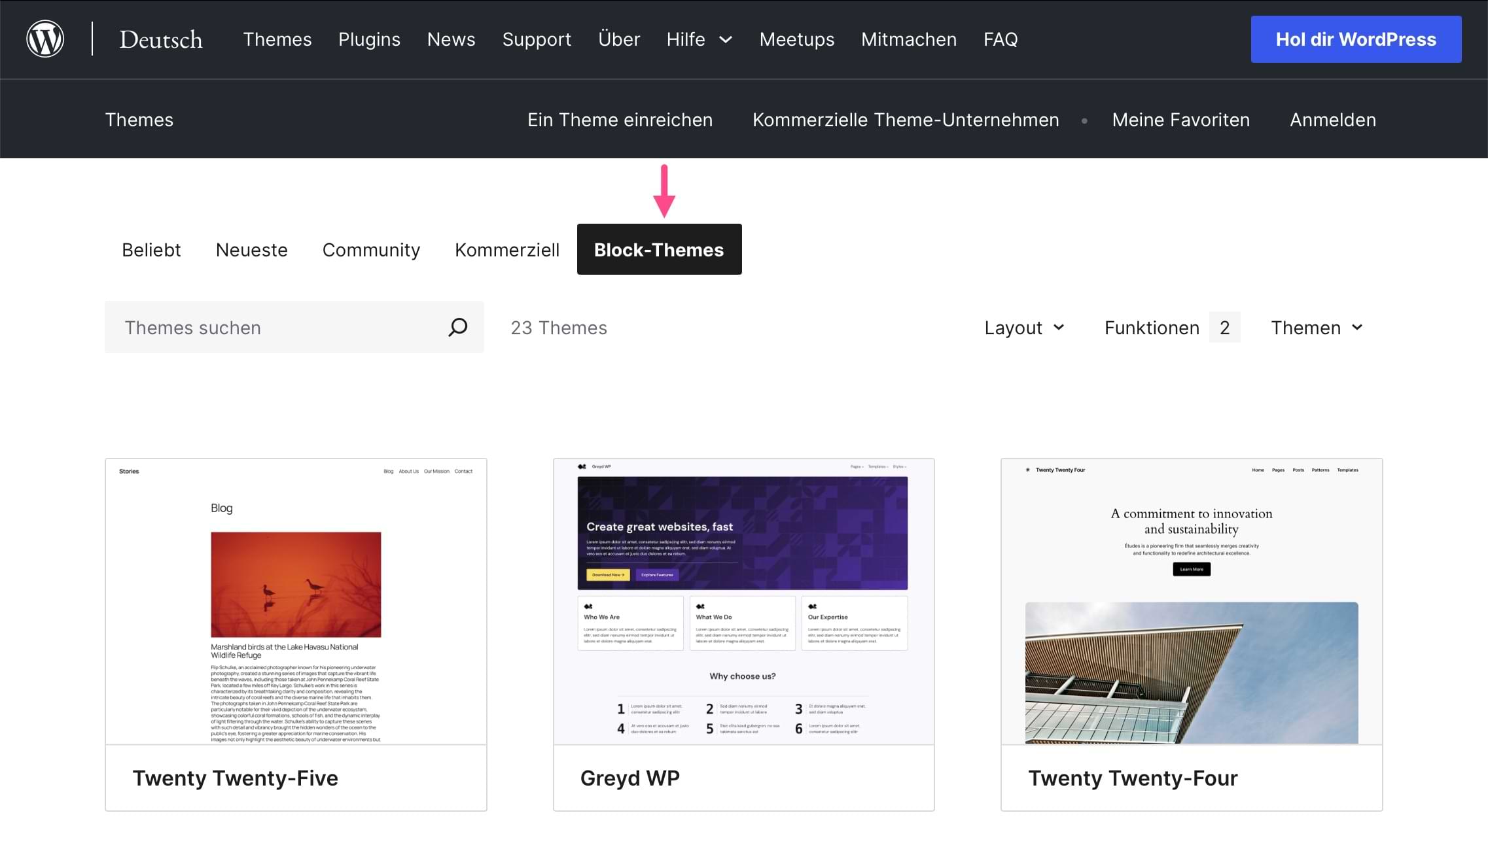Screen dimensions: 1488x849
Task: Open Plugins in the top menu
Action: point(369,39)
